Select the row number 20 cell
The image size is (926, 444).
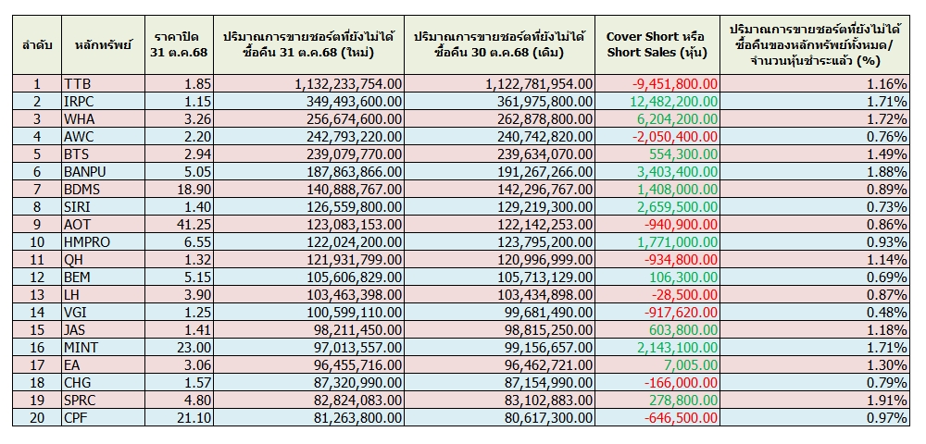tap(37, 418)
